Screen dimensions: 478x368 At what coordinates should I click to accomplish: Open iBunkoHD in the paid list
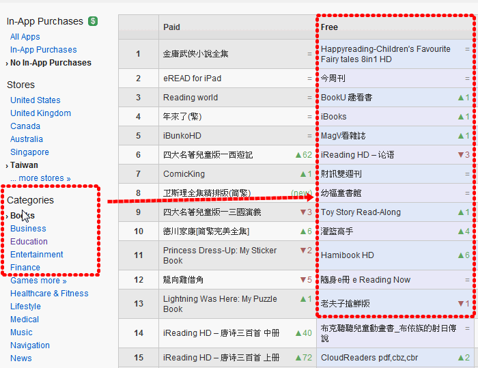click(182, 136)
